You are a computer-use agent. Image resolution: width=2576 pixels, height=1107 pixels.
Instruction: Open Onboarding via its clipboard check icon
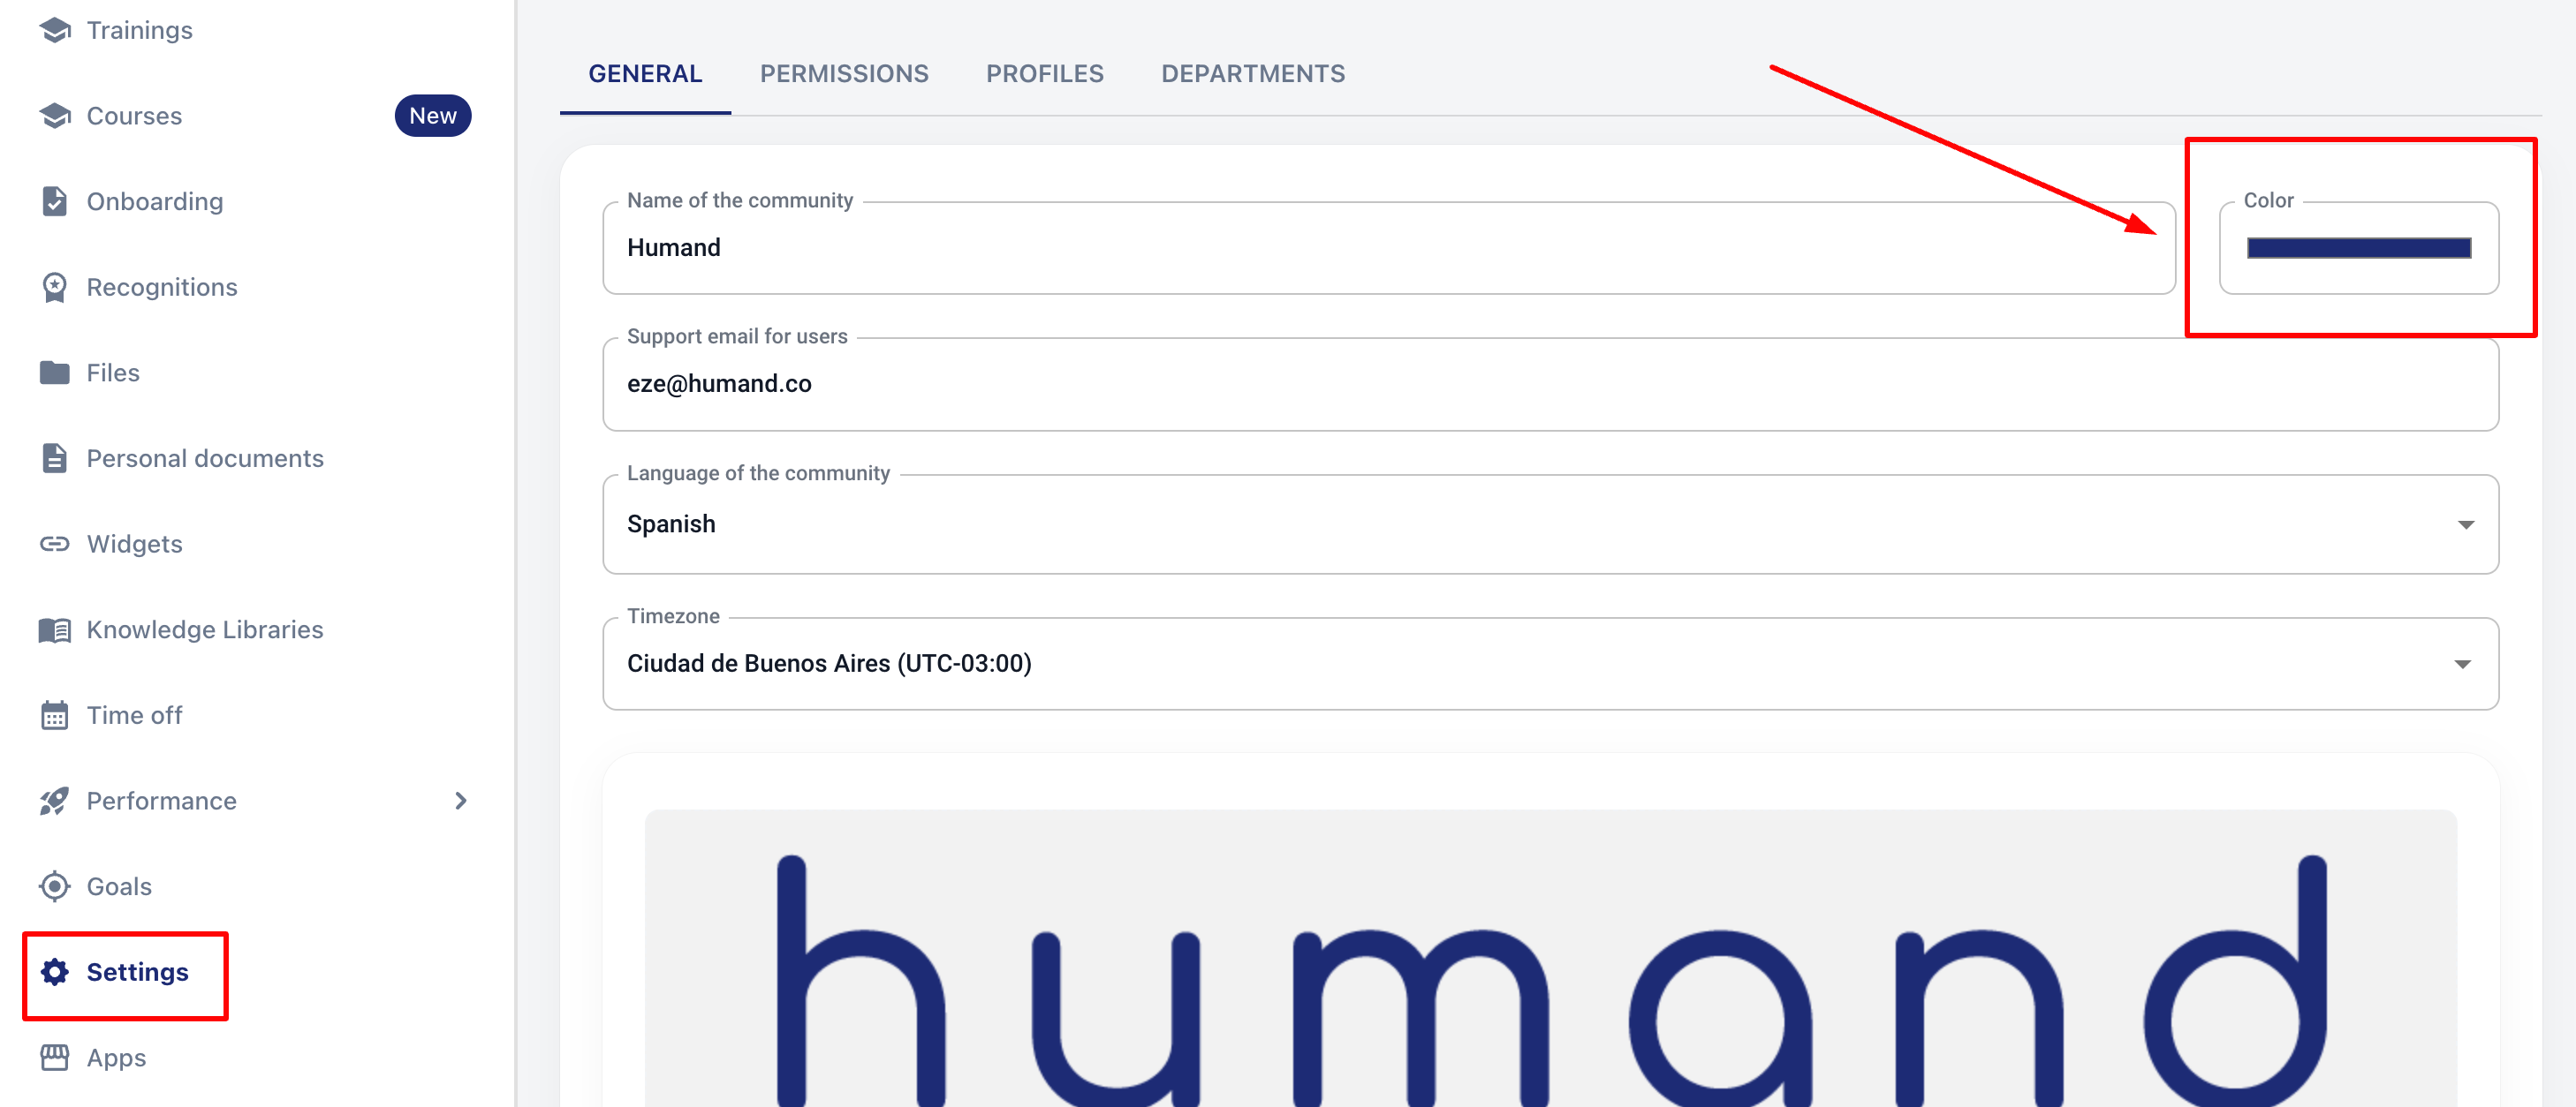54,202
